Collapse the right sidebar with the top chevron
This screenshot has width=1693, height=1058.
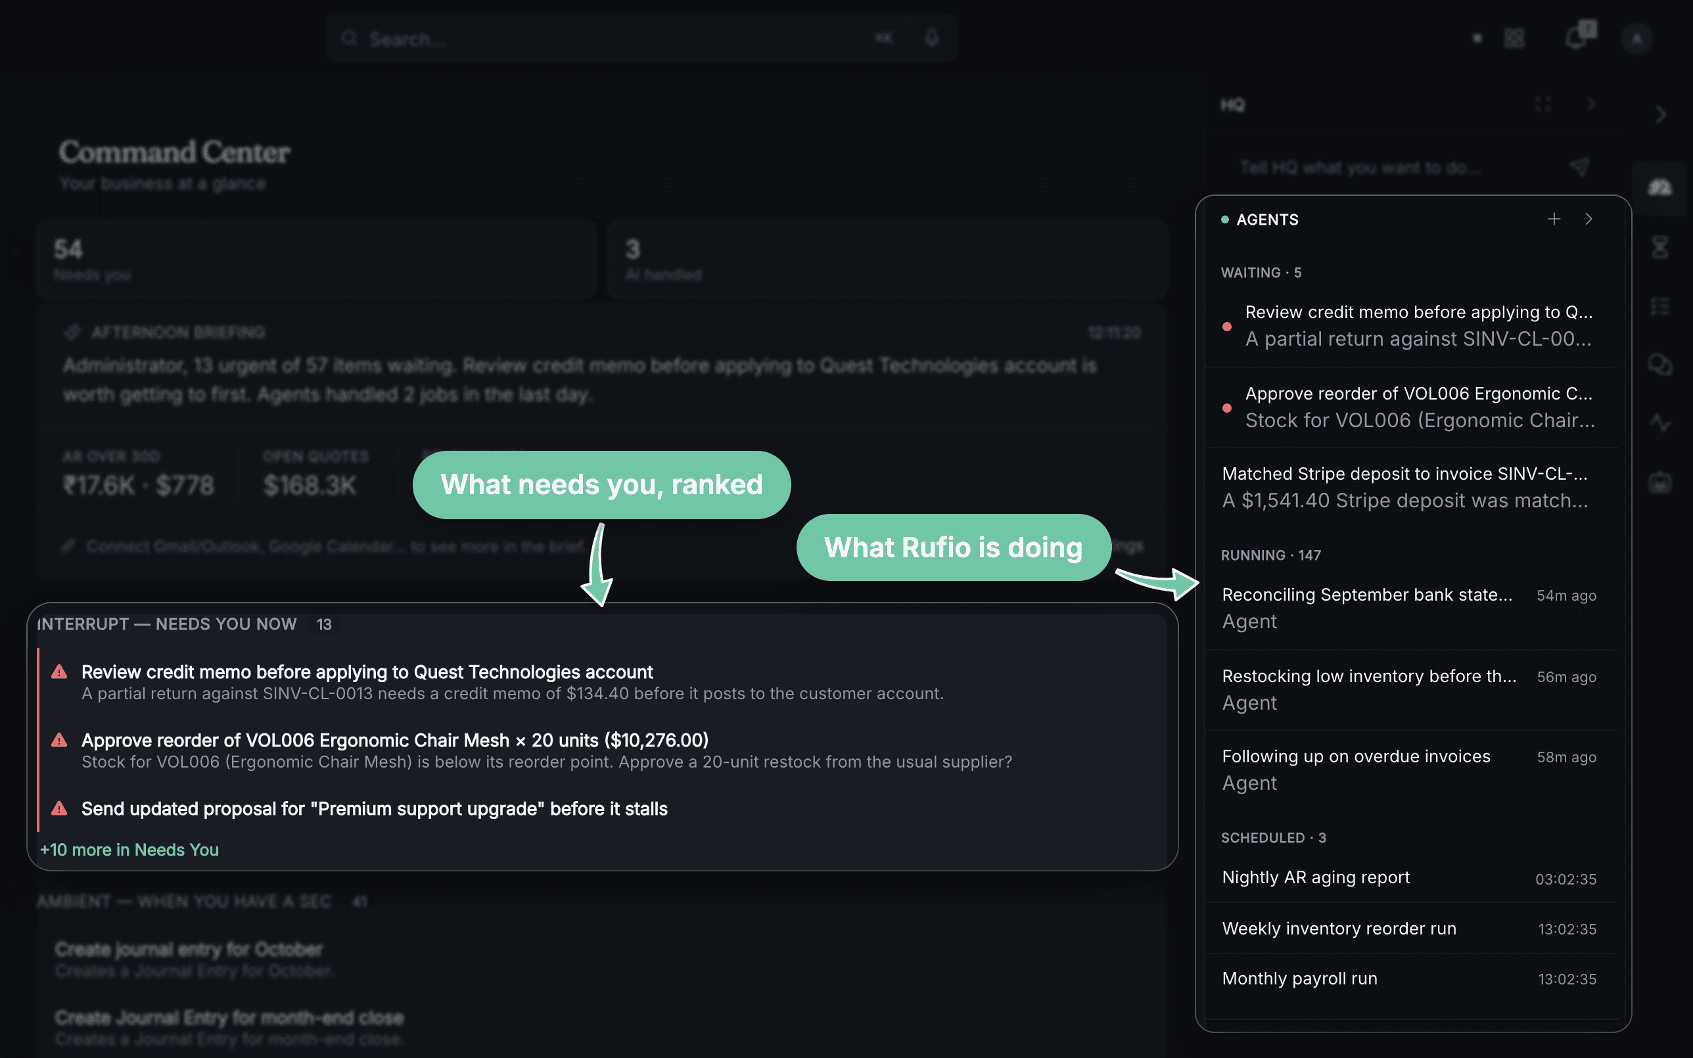pos(1661,114)
